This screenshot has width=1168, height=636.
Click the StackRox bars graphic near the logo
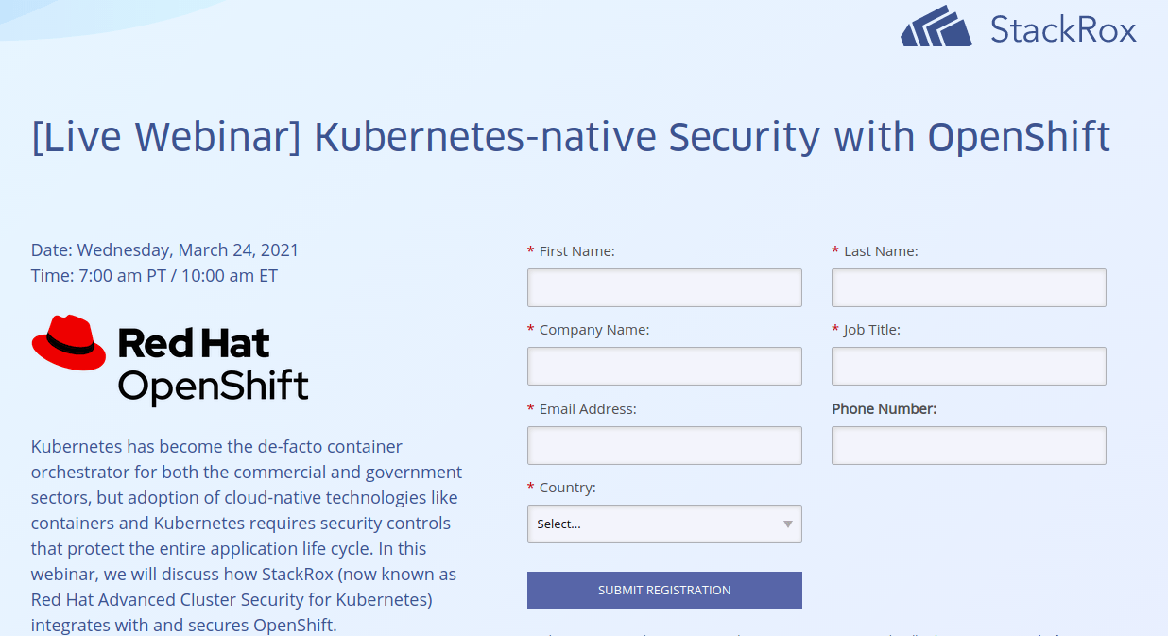(x=936, y=27)
